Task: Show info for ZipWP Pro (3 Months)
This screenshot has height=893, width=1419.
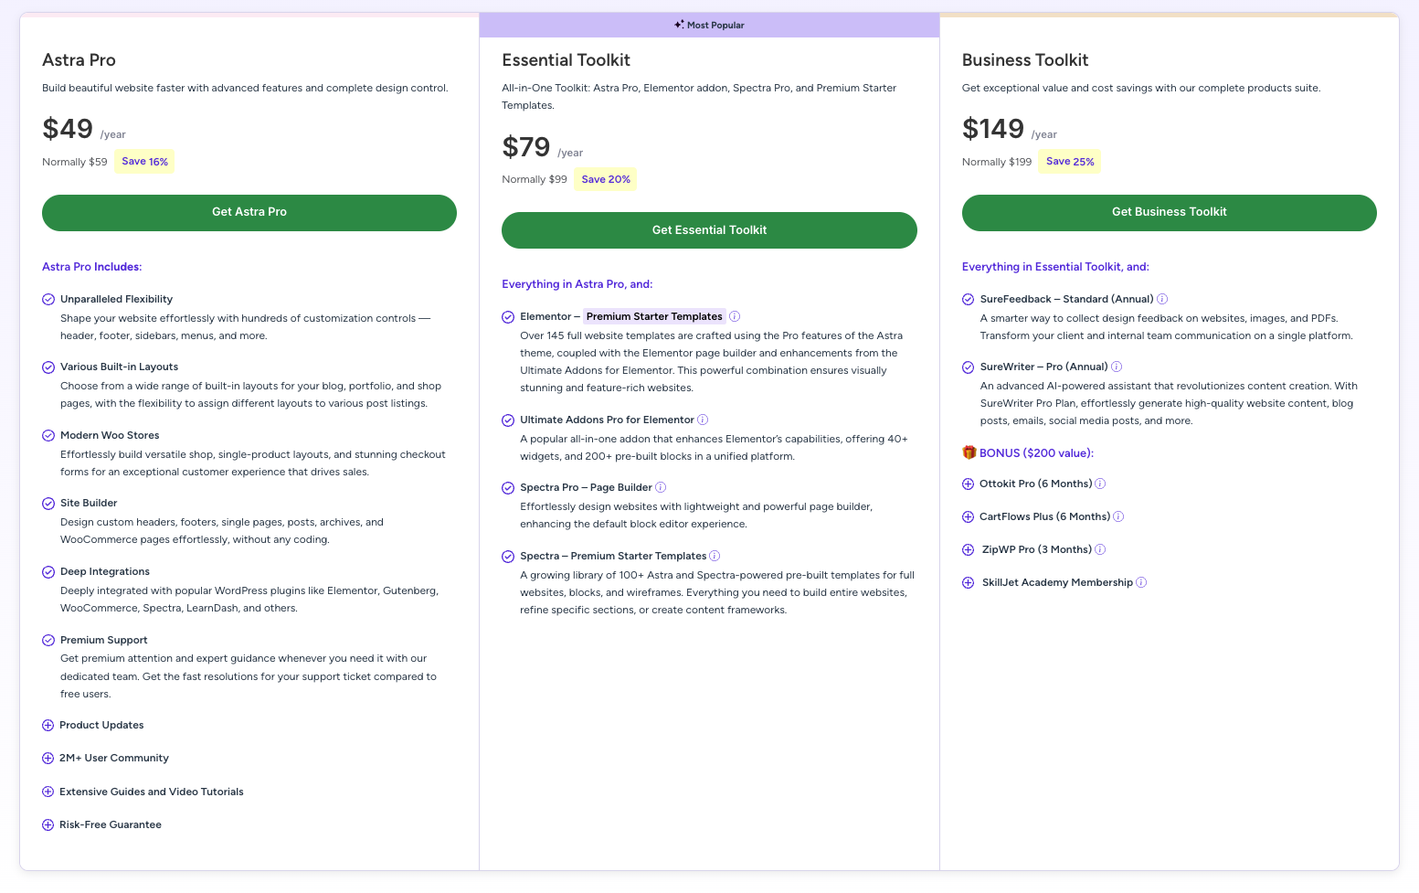Action: (1100, 549)
